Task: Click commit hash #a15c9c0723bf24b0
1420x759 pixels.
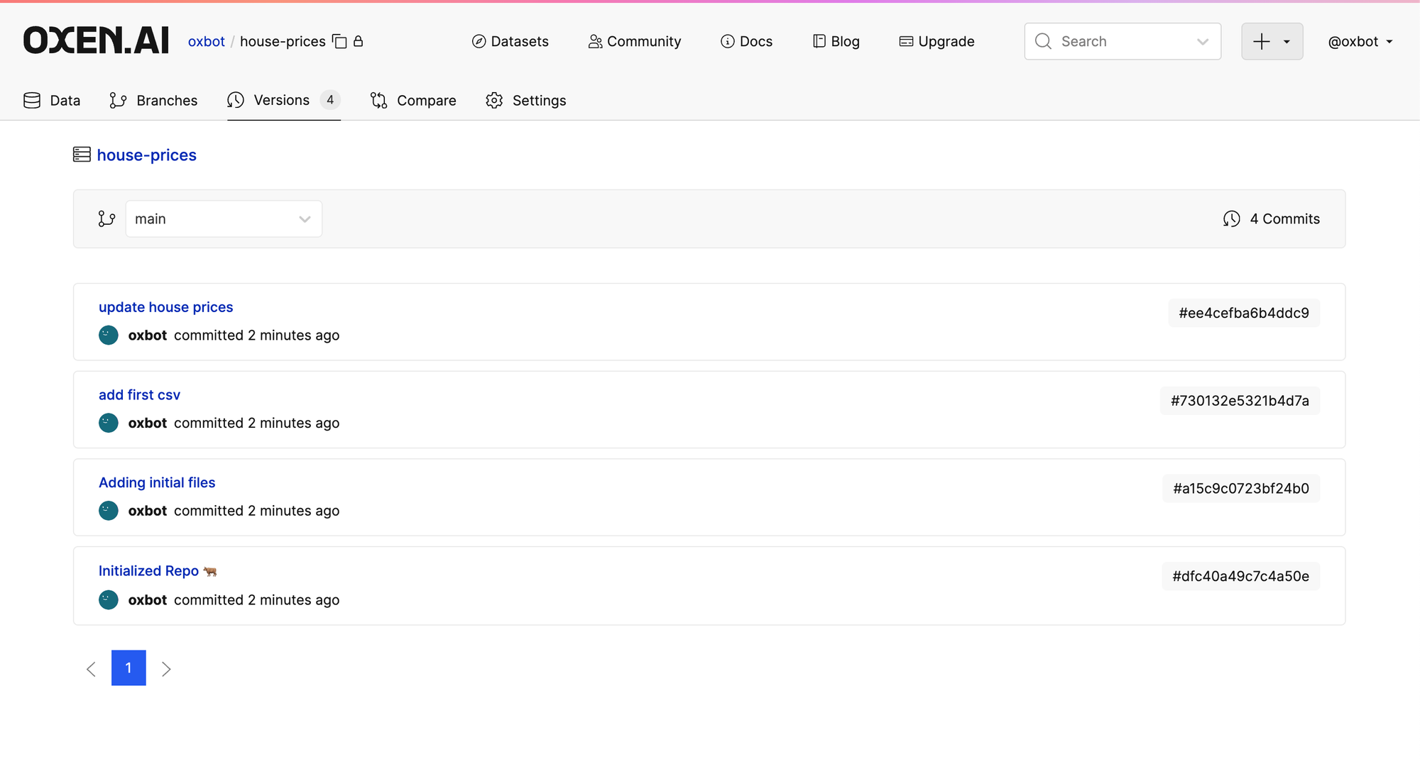Action: [x=1241, y=488]
